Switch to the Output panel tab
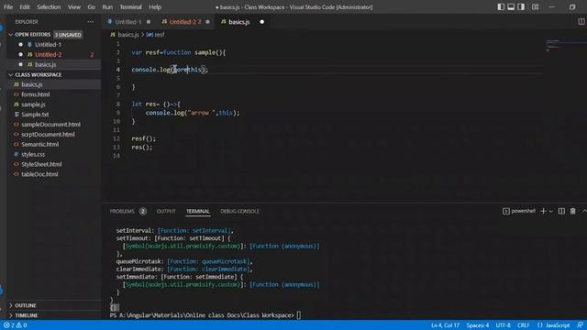This screenshot has height=330, width=587. tap(166, 212)
